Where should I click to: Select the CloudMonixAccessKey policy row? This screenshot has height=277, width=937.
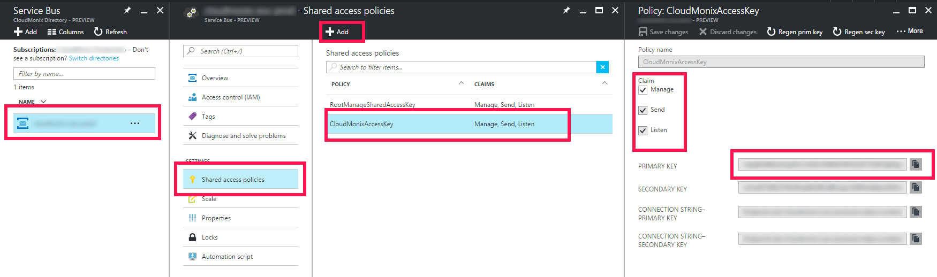coord(469,124)
